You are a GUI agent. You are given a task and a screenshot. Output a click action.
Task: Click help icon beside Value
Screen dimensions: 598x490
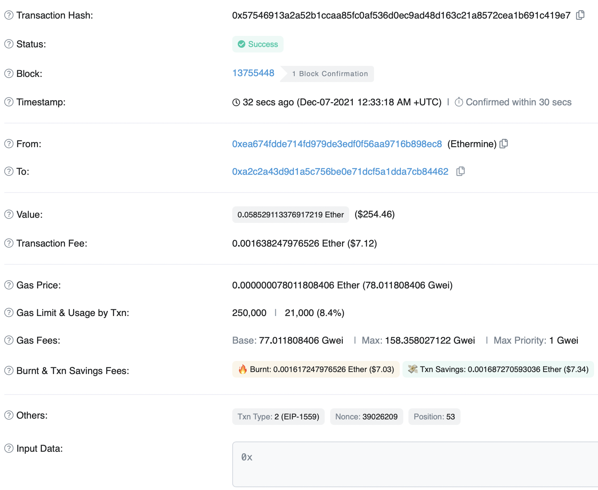[x=9, y=214]
